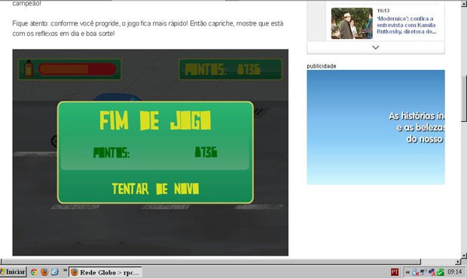Open the Iniciar start menu
The image size is (467, 279).
(13, 272)
